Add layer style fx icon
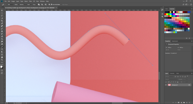193x104 pixels. coord(176,103)
